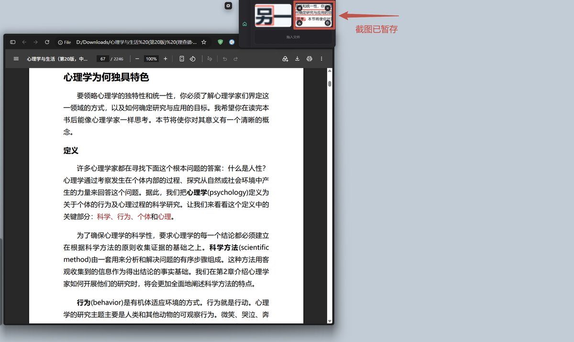Click the redo arrow in PDF toolbar
574x342 pixels.
pyautogui.click(x=235, y=59)
